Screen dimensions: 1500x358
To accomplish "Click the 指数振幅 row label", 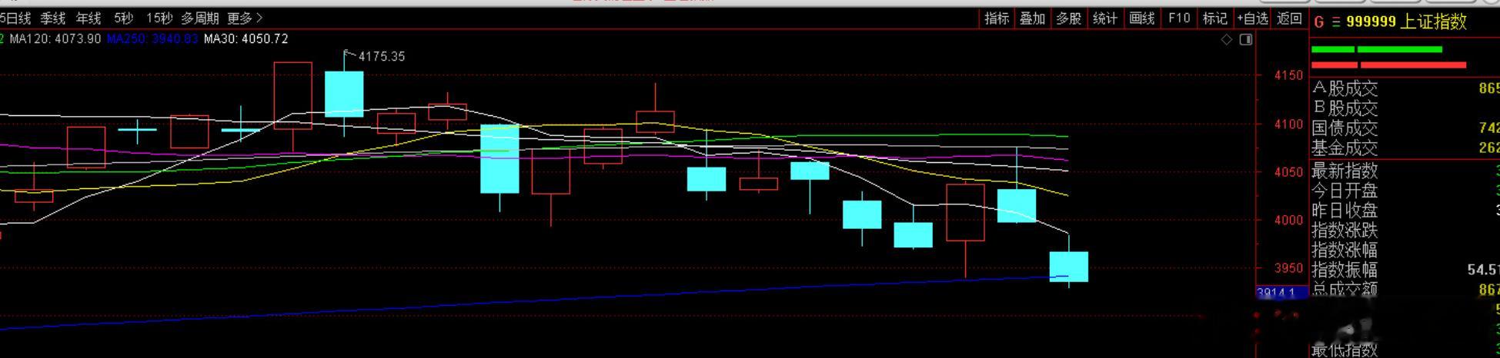I will 1345,270.
